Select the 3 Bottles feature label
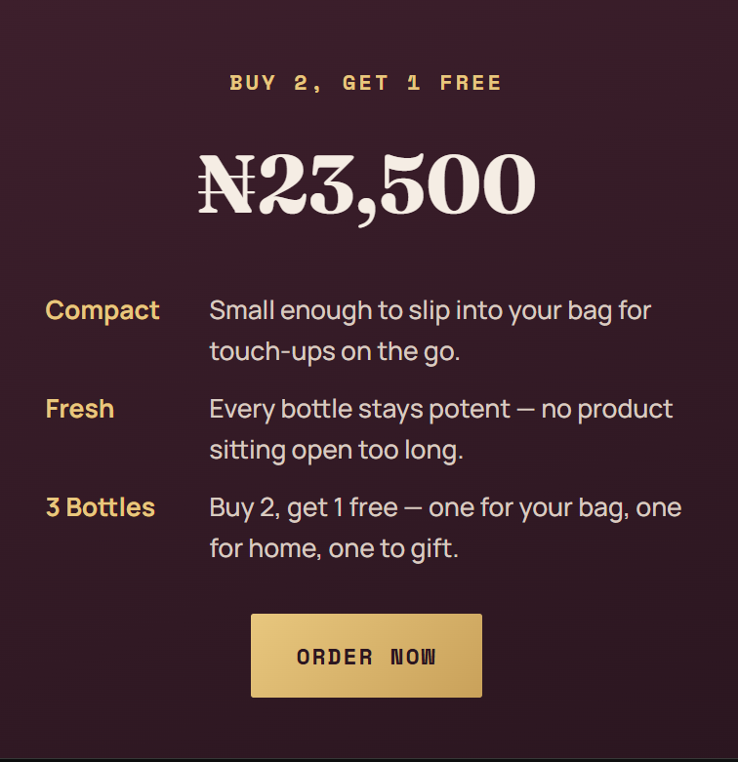The image size is (738, 762). pyautogui.click(x=101, y=507)
